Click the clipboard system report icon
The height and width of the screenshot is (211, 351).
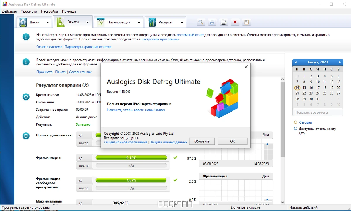[247, 22]
